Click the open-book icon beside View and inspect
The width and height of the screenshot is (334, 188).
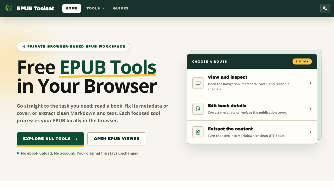198,83
